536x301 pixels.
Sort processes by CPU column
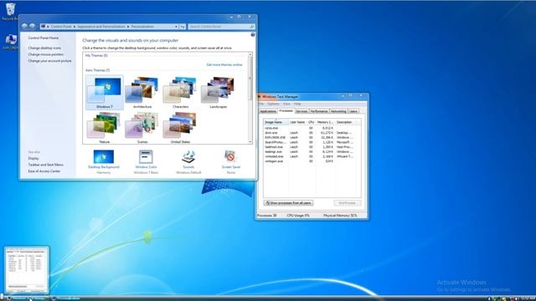pos(311,122)
